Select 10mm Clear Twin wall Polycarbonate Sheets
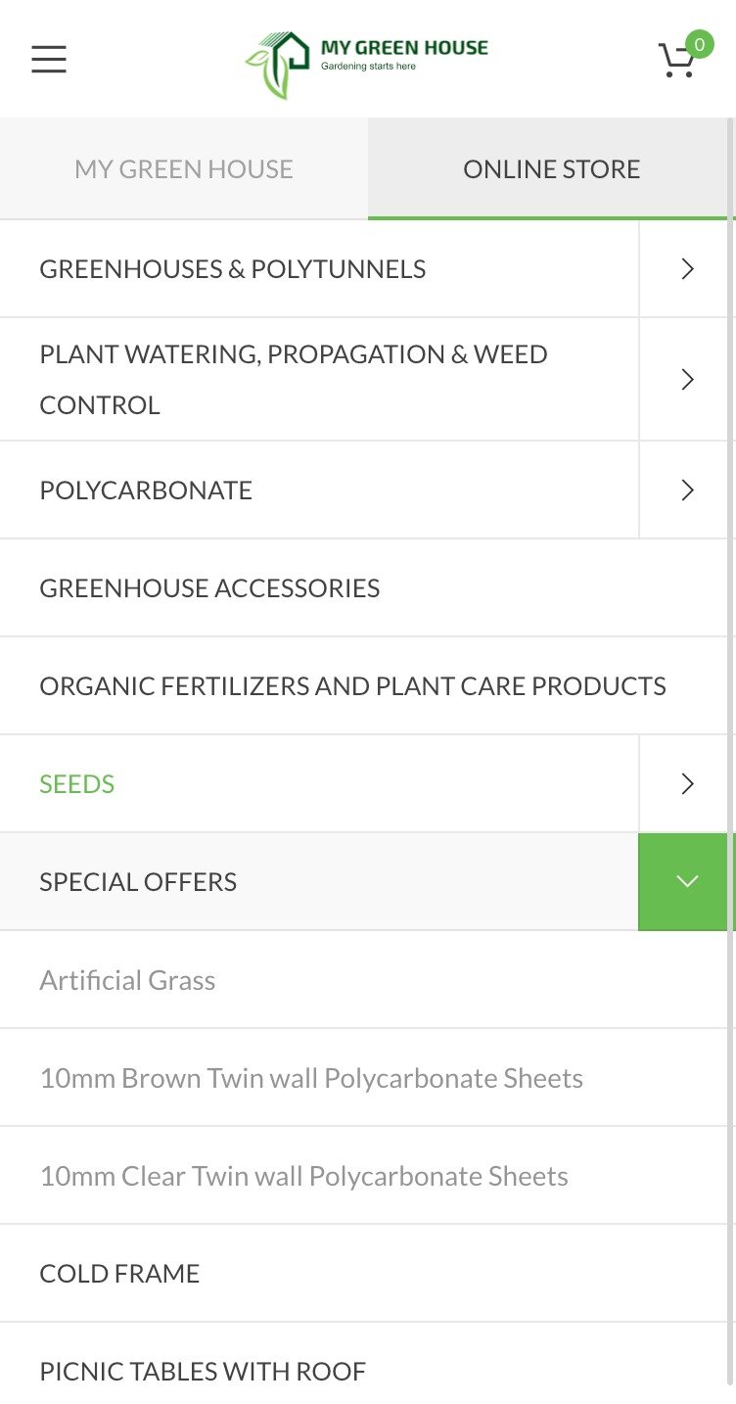Screen dimensions: 736x1404 tap(303, 1176)
